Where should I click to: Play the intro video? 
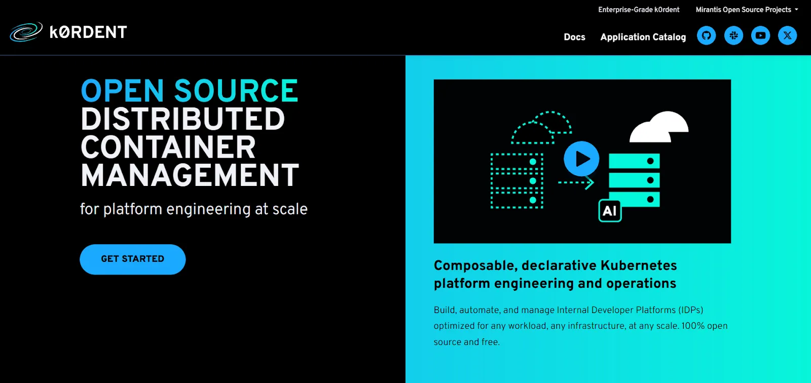click(581, 159)
